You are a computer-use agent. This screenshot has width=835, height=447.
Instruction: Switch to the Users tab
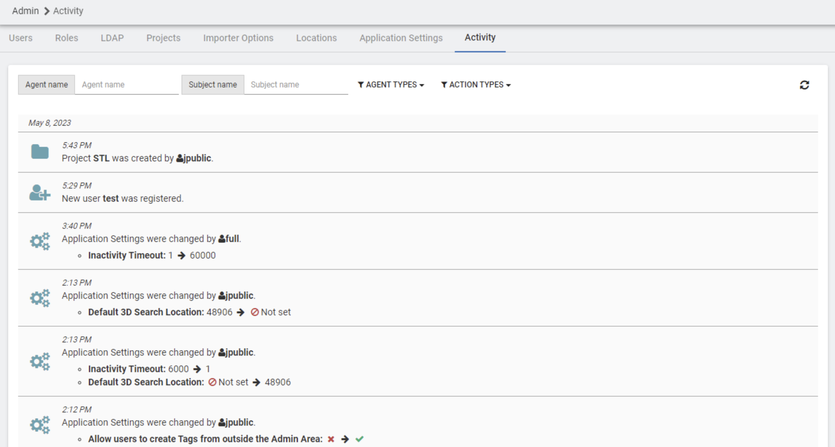coord(21,38)
